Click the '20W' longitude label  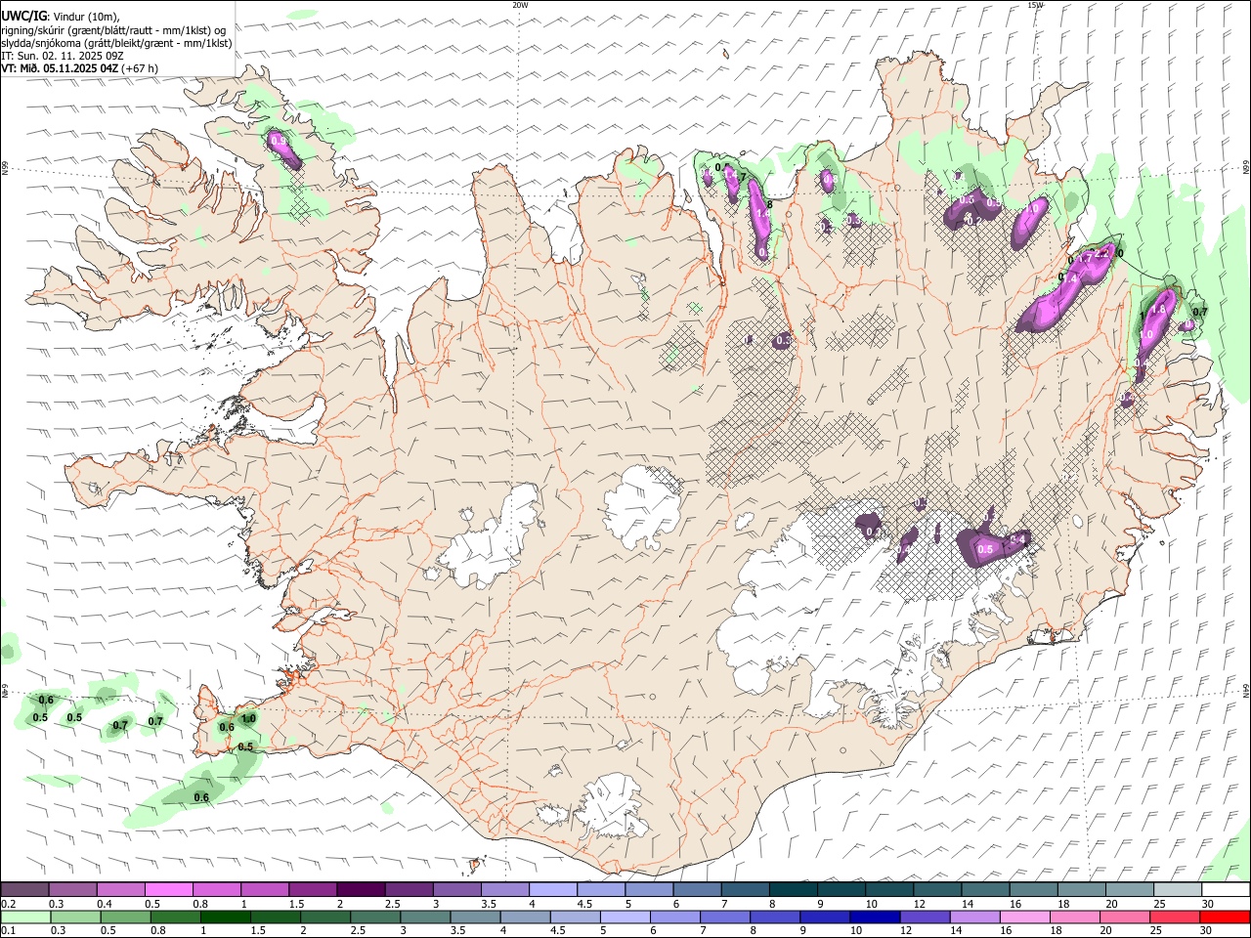[x=520, y=5]
